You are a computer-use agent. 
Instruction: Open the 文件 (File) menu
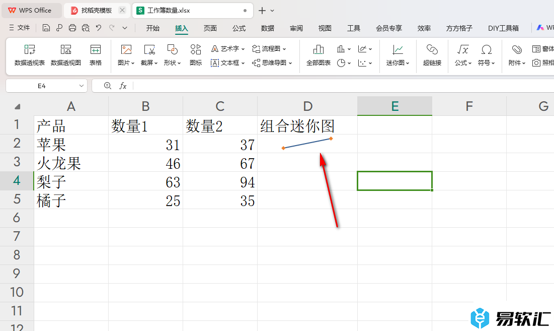tap(20, 28)
